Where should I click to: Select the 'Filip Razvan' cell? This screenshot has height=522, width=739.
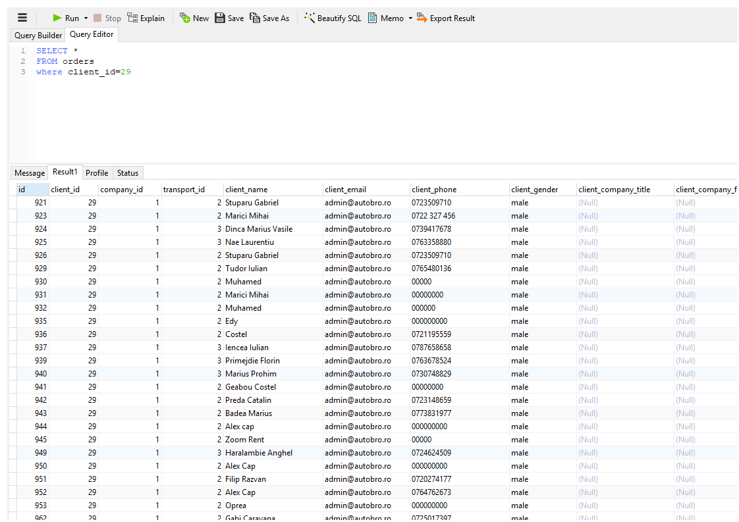tap(273, 479)
